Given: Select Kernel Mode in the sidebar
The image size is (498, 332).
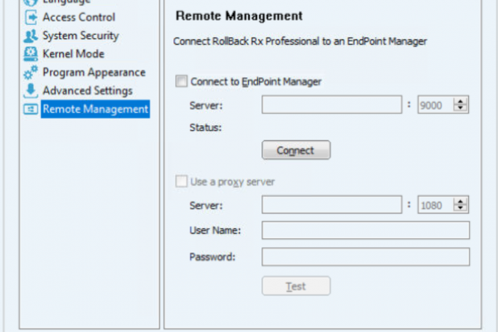Looking at the screenshot, I should pos(73,54).
